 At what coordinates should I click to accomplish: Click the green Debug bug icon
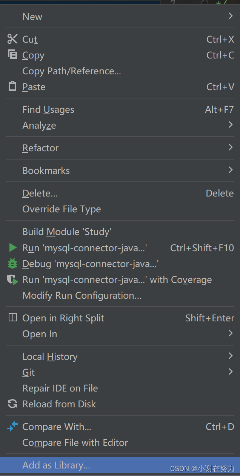tap(12, 264)
